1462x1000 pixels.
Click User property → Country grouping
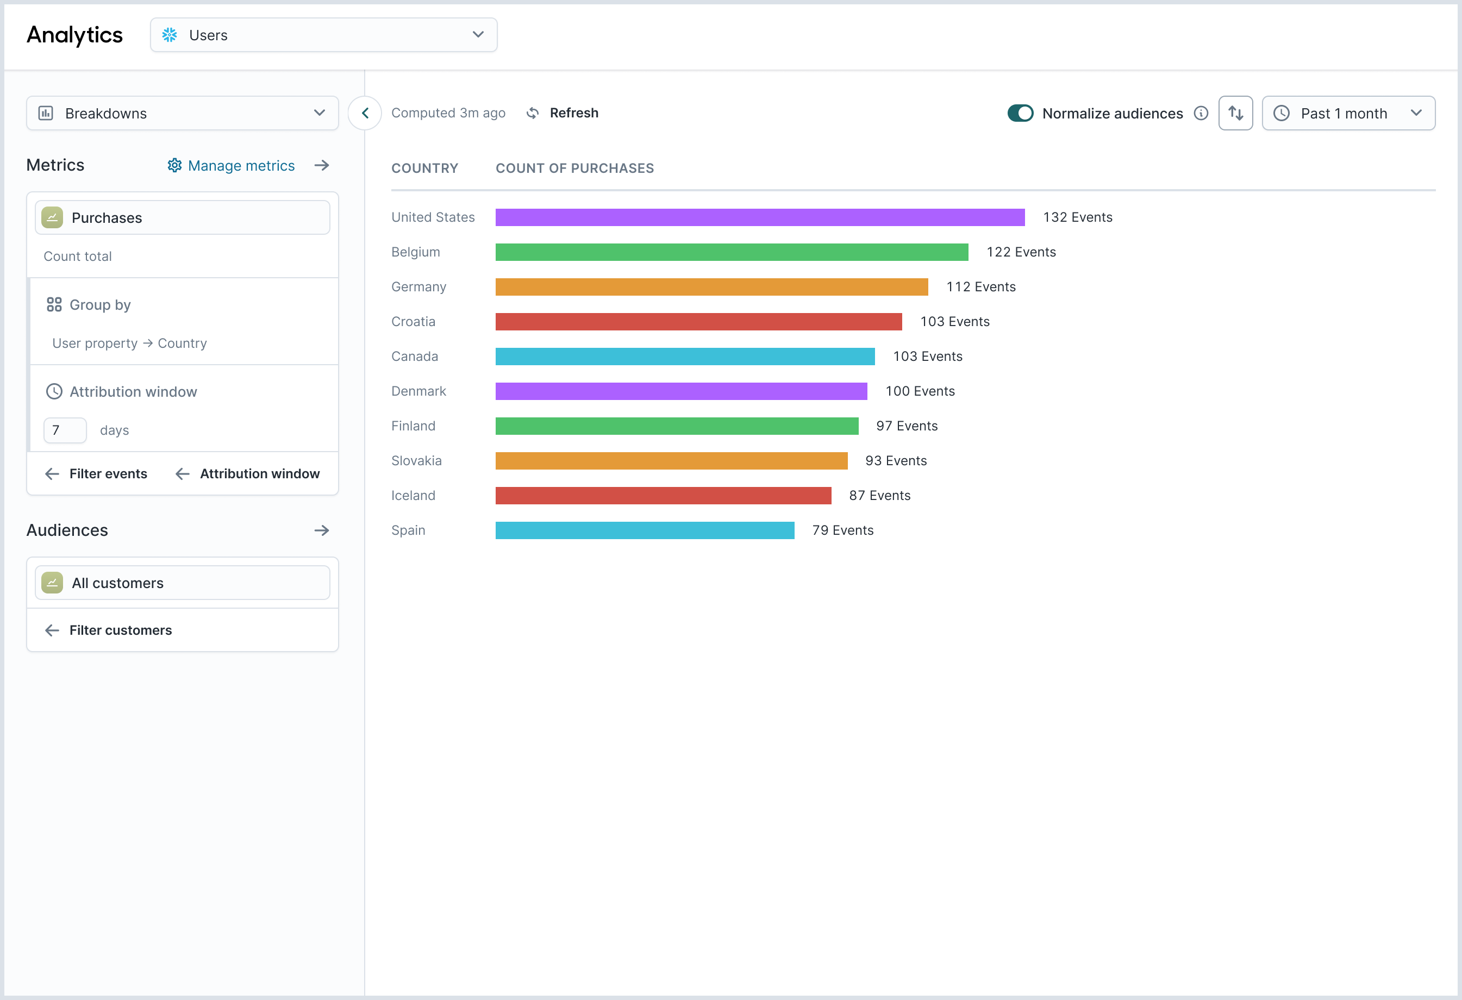[x=129, y=343]
